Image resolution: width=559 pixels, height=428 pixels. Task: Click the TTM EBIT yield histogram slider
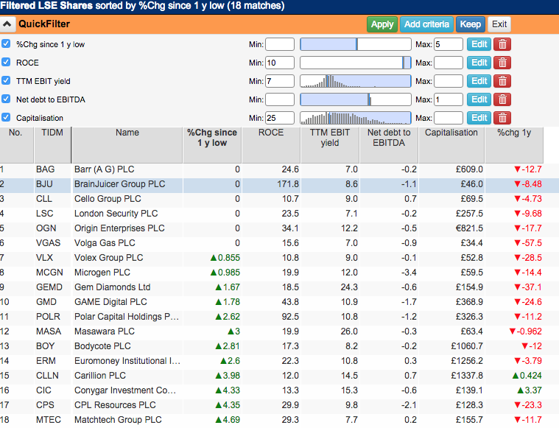click(x=356, y=81)
